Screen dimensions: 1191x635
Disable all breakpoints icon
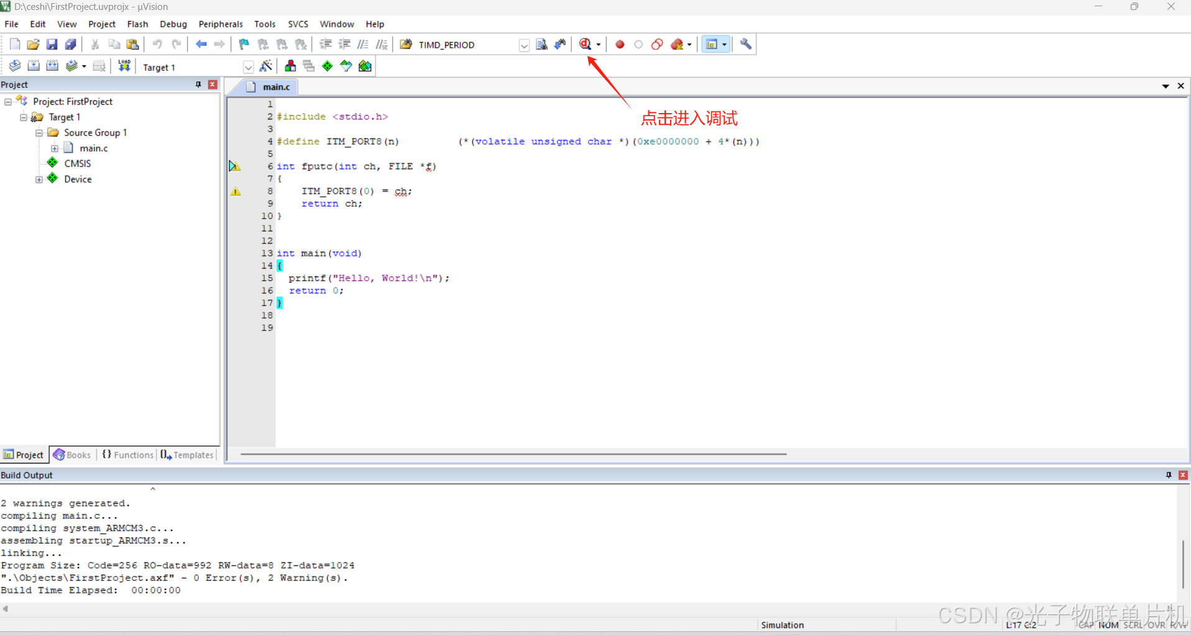click(657, 44)
